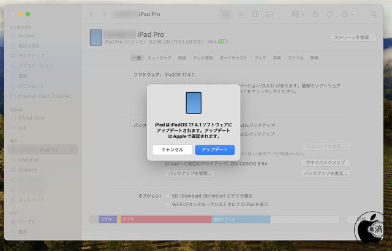Switch to list view in toolbar
Screen dimensions: 392x251
[240, 14]
